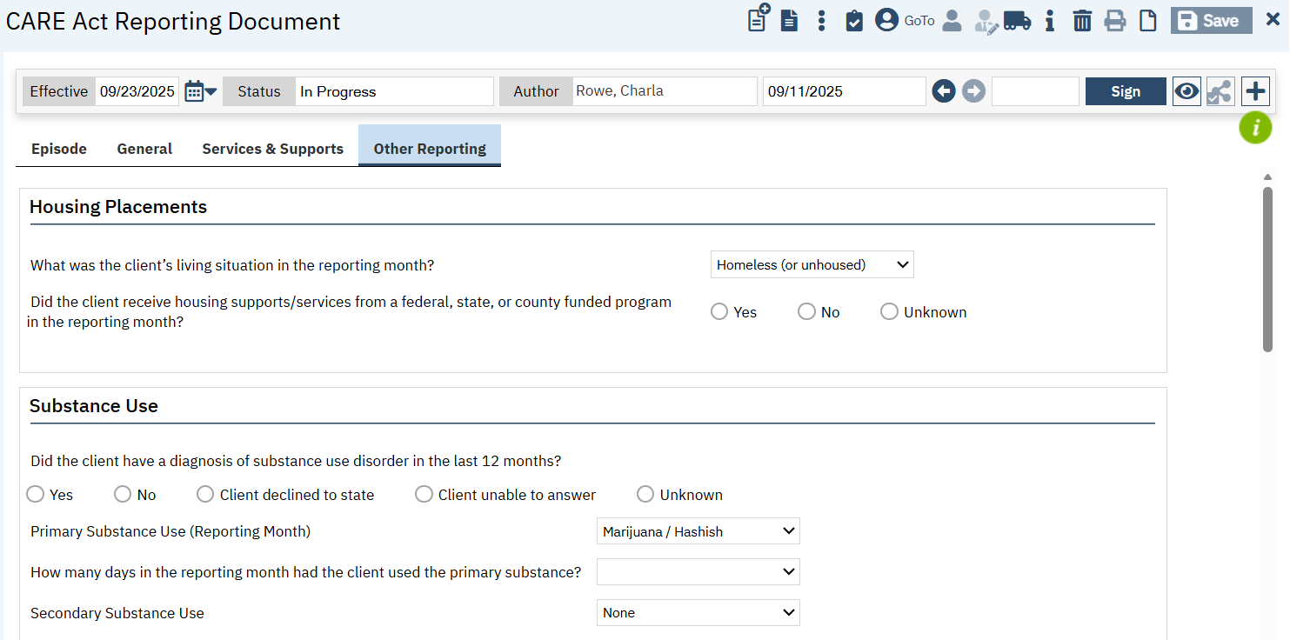The width and height of the screenshot is (1290, 640).
Task: Click the delivery truck icon
Action: (1017, 21)
